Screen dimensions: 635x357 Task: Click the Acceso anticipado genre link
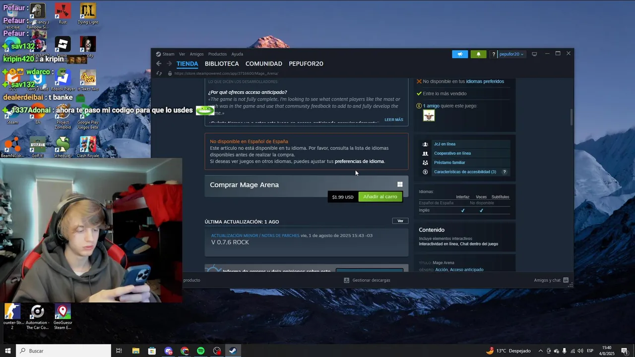466,270
